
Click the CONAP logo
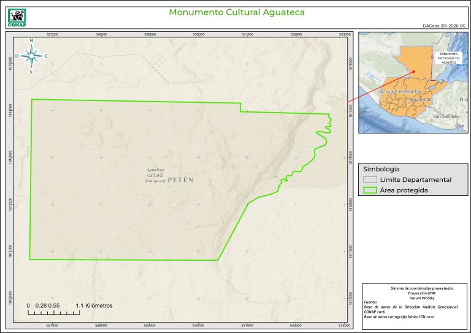[x=17, y=17]
